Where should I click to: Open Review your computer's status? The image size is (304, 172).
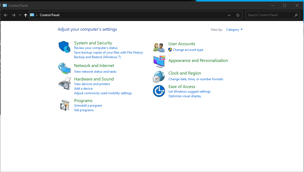click(x=96, y=48)
